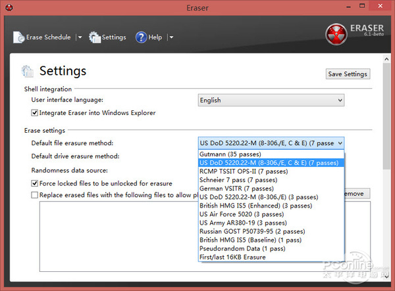Enable Replace erased files with following files checkbox
The image size is (395, 291).
(x=34, y=195)
